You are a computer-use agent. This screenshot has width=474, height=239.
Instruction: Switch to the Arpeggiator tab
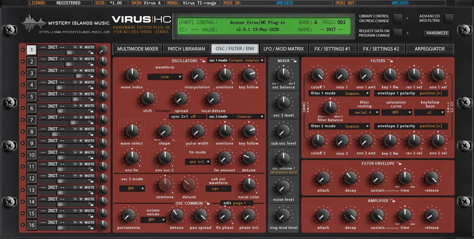(430, 49)
